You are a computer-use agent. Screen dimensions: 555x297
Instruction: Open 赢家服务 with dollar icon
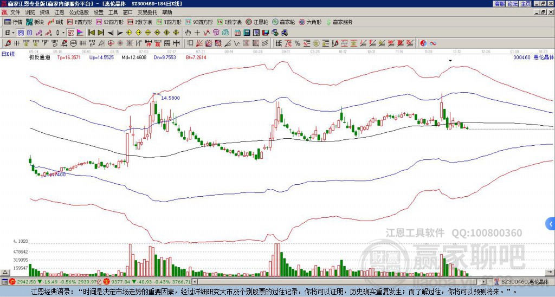(x=339, y=22)
